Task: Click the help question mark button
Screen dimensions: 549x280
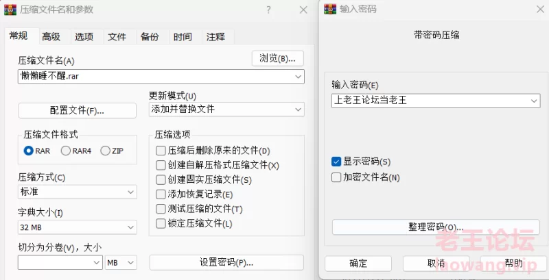Action: 268,10
